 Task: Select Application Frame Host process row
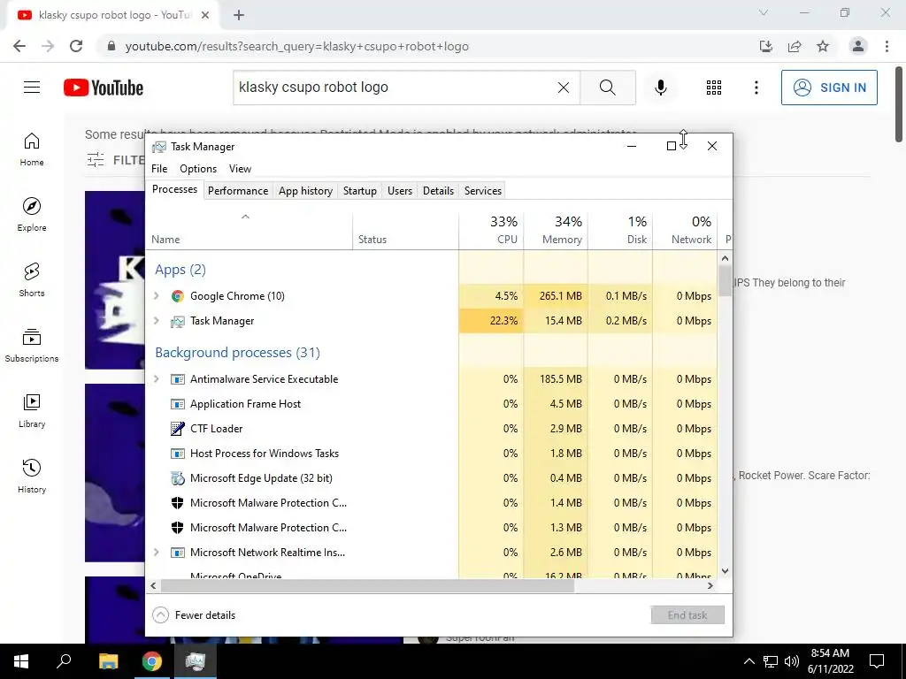pos(431,403)
